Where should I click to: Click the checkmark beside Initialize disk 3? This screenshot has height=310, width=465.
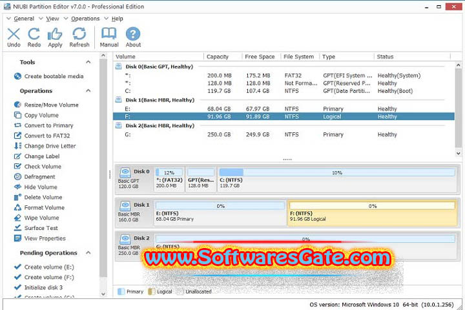pos(17,287)
